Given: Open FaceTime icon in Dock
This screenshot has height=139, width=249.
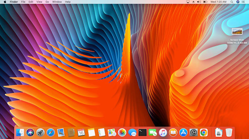Looking at the screenshot, I should pos(153,132).
